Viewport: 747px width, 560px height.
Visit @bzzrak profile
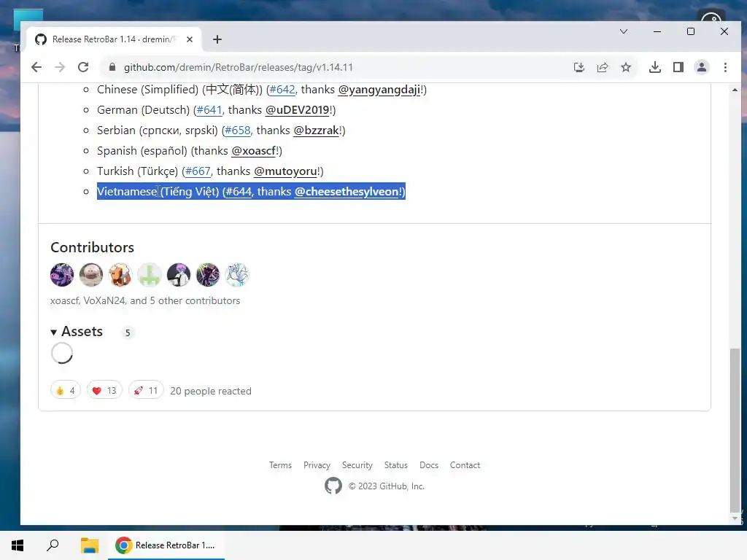(x=317, y=131)
